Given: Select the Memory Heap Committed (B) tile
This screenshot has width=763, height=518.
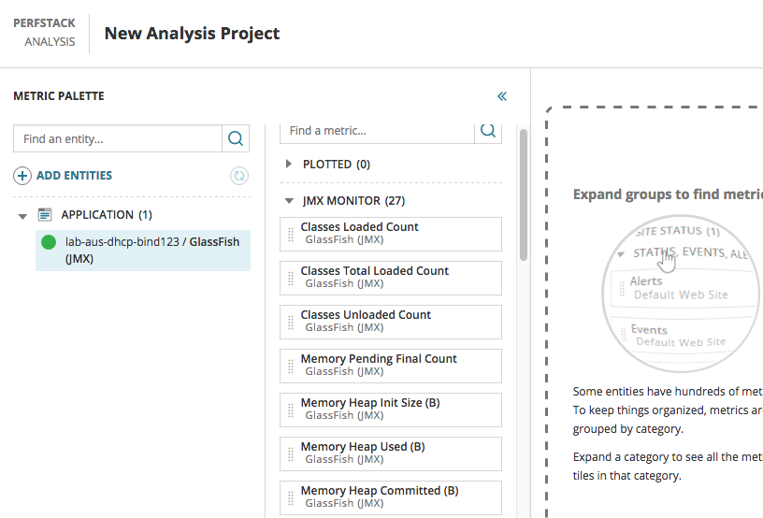Looking at the screenshot, I should 391,498.
